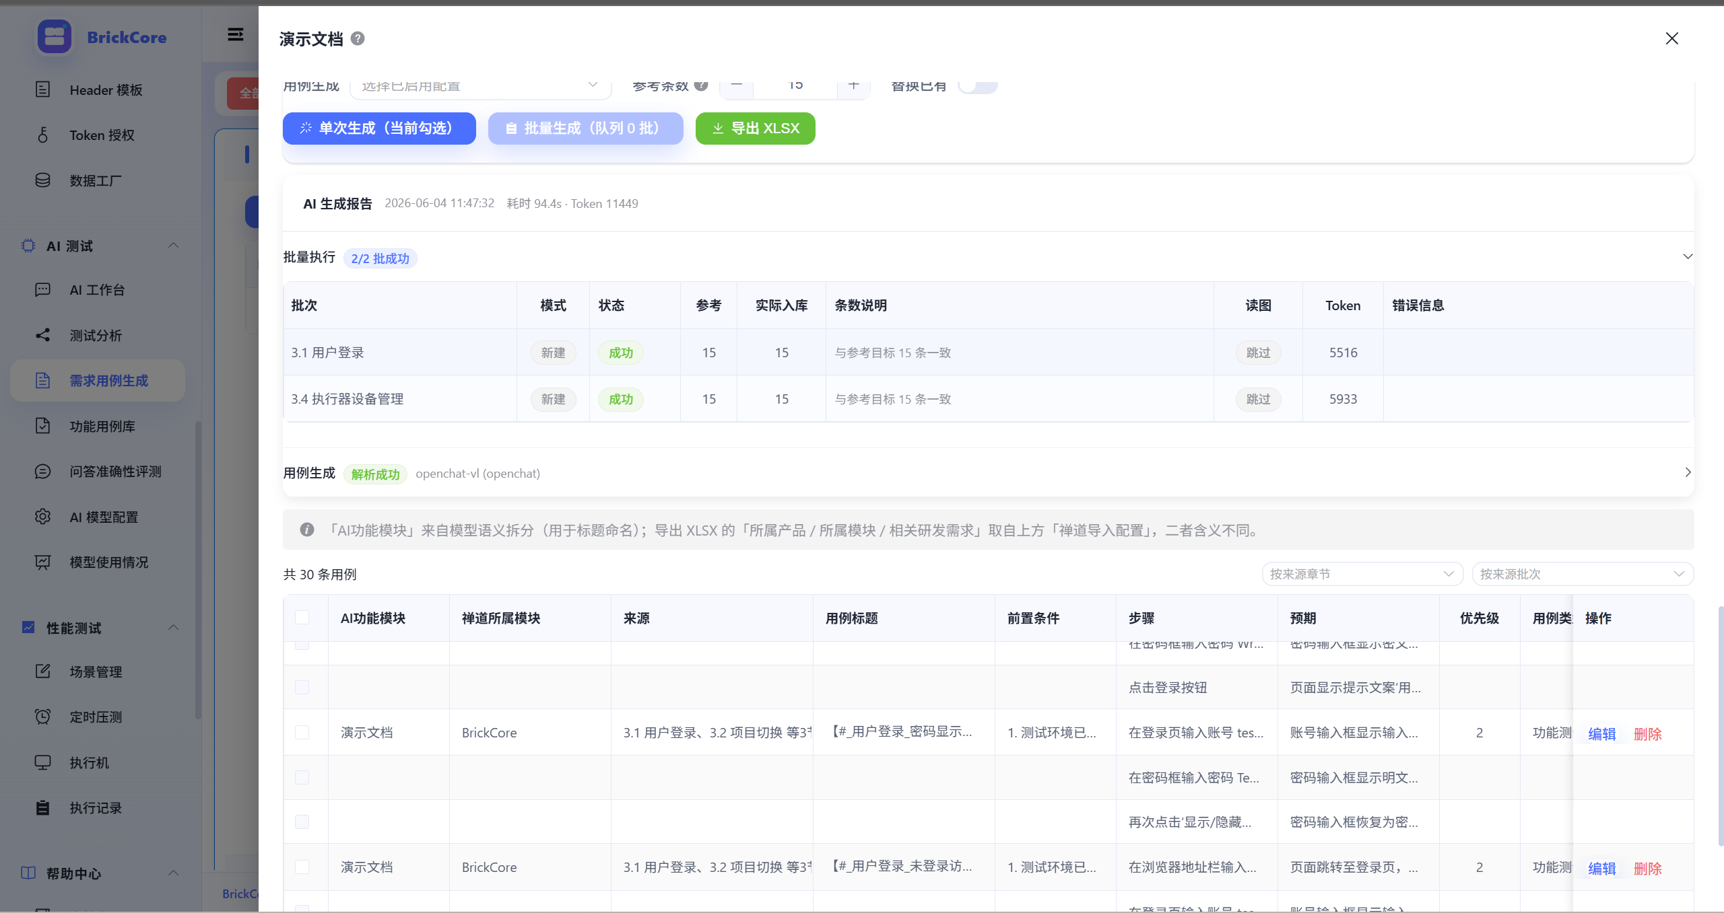This screenshot has width=1724, height=913.
Task: Click the BrickCore logo icon
Action: 55,36
